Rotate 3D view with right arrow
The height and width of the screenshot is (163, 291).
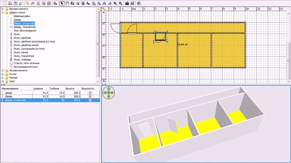click(x=112, y=92)
